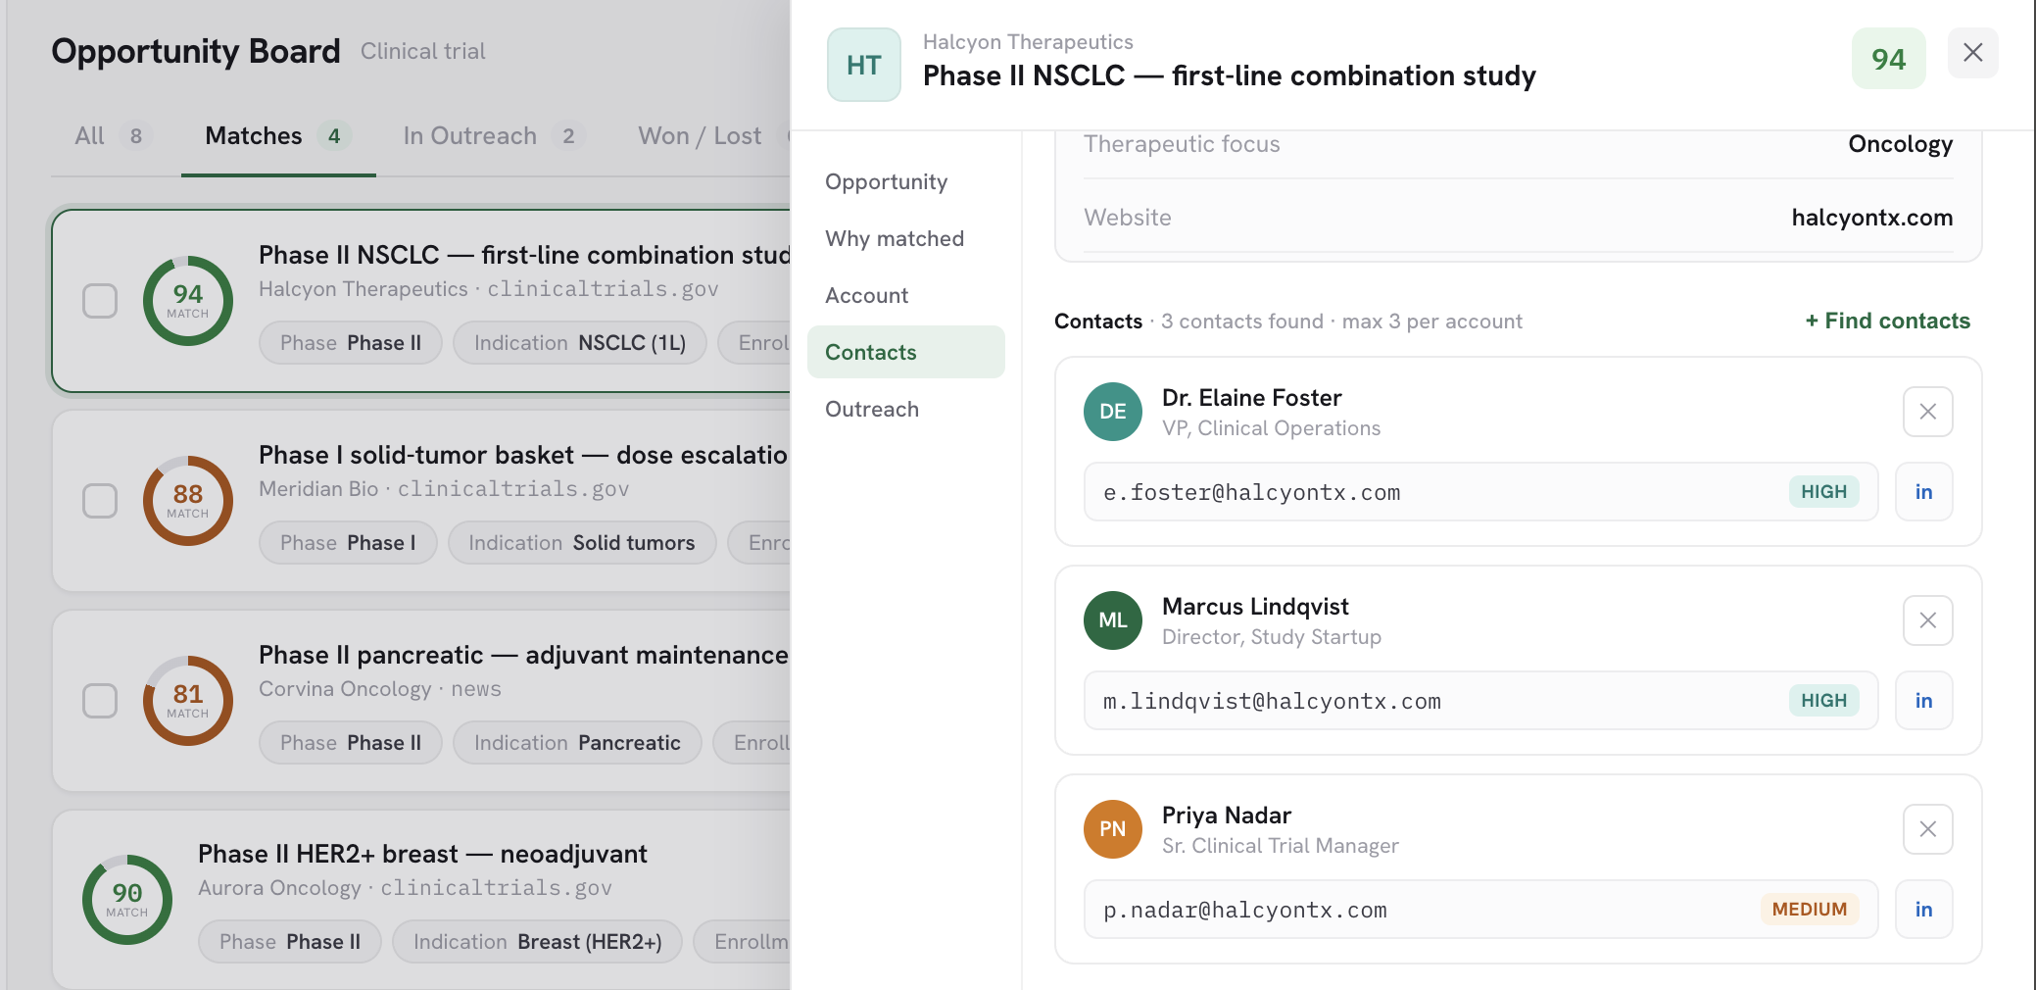Click the 88 match ring on Meridian Bio card
Screen dimensions: 2036x990
tap(188, 501)
